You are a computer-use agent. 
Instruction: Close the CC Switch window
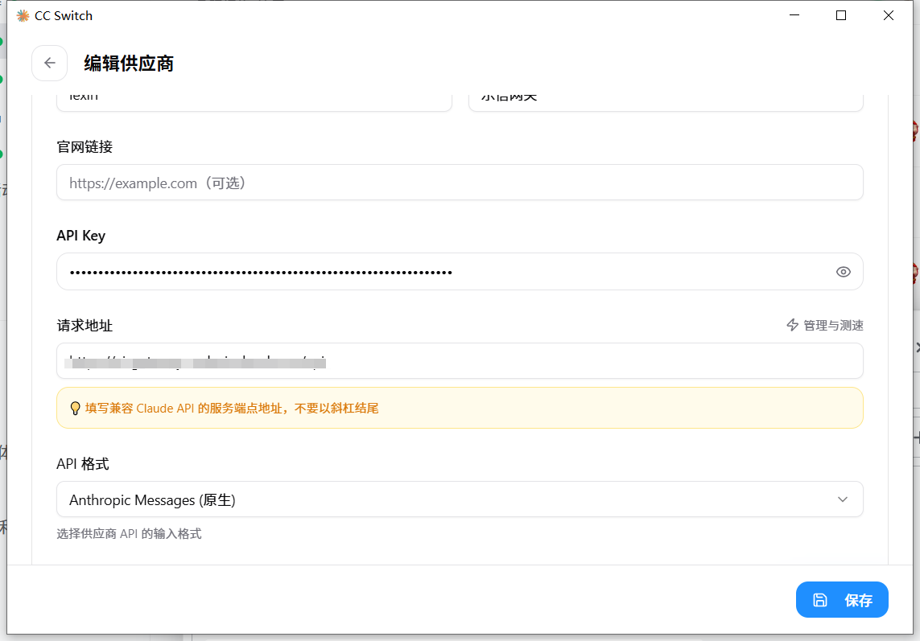coord(889,15)
